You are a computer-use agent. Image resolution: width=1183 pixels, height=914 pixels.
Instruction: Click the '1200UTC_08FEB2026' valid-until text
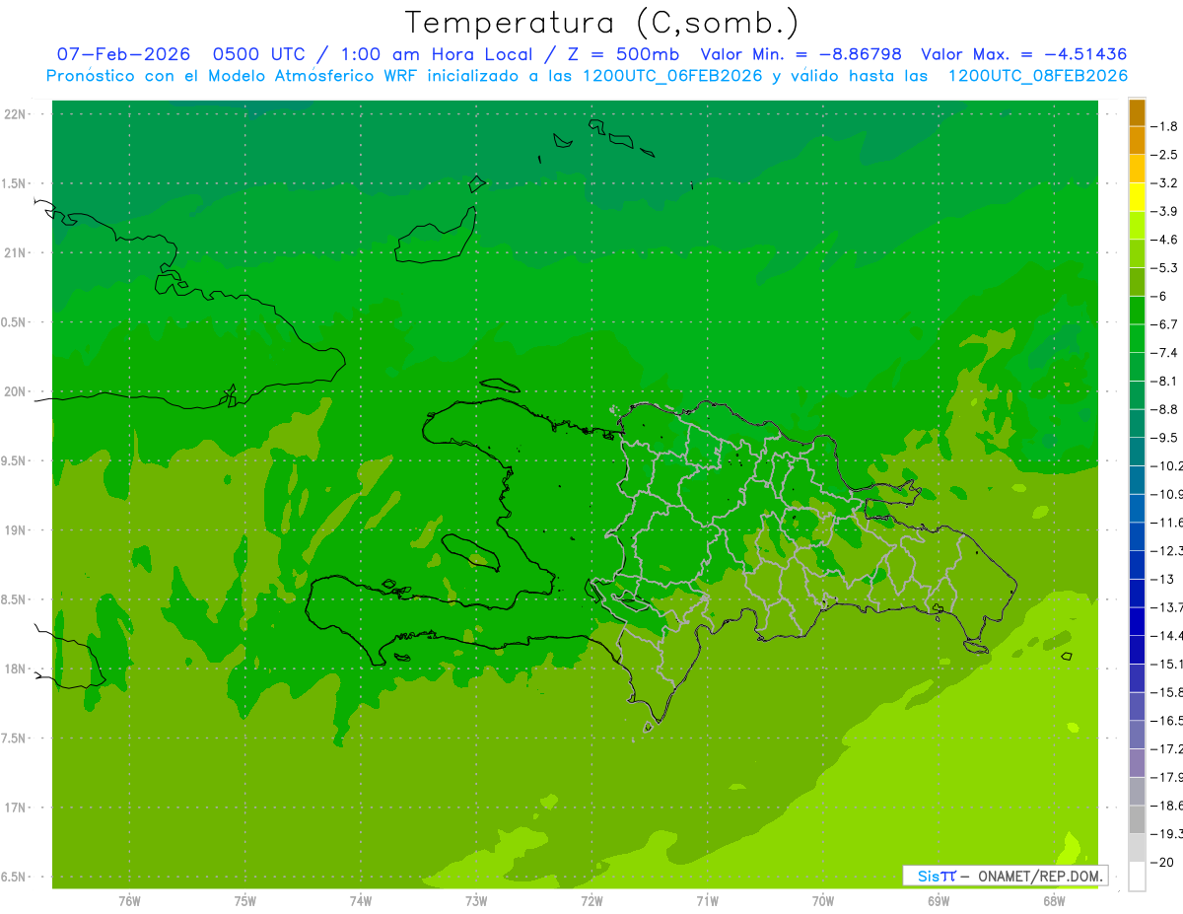[x=1037, y=76]
